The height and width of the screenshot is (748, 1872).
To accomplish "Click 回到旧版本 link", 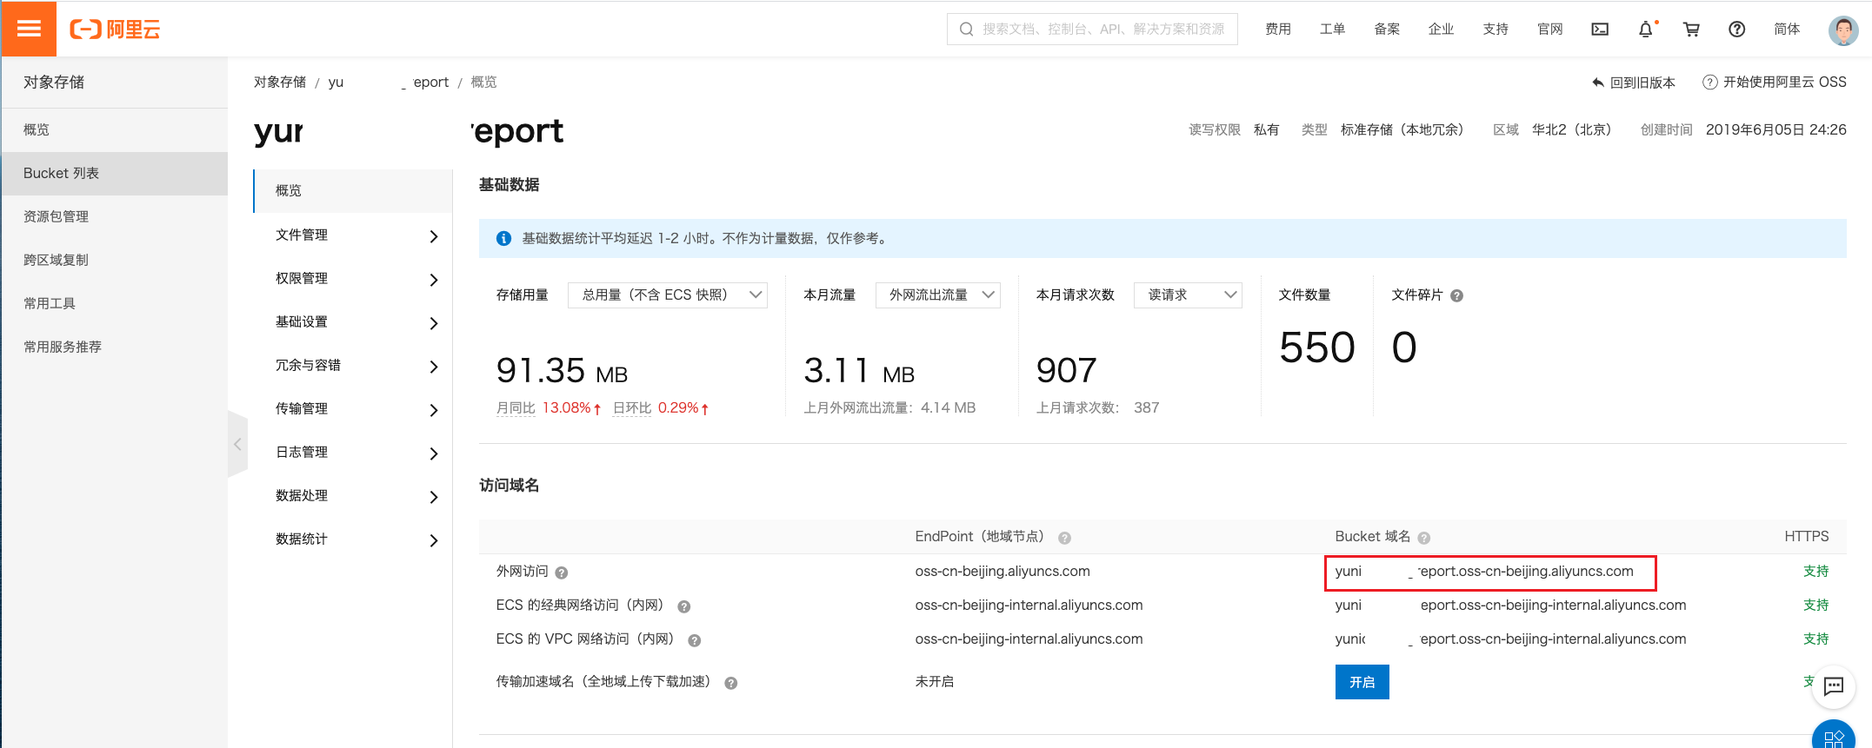I will (x=1633, y=83).
